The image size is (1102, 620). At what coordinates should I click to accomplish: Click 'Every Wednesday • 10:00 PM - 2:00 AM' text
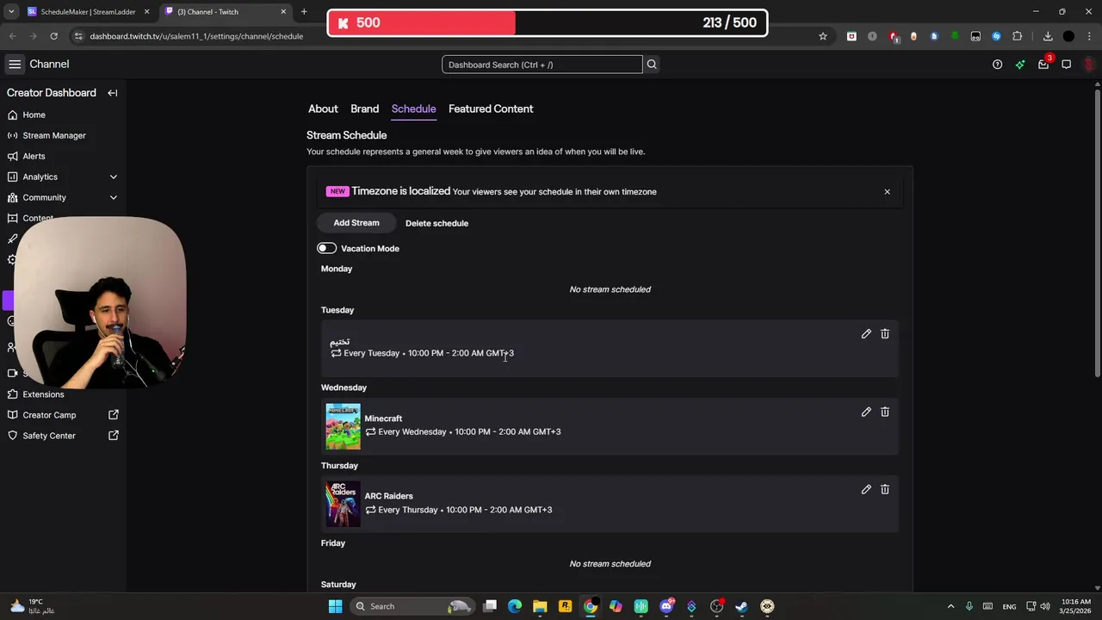click(x=462, y=431)
